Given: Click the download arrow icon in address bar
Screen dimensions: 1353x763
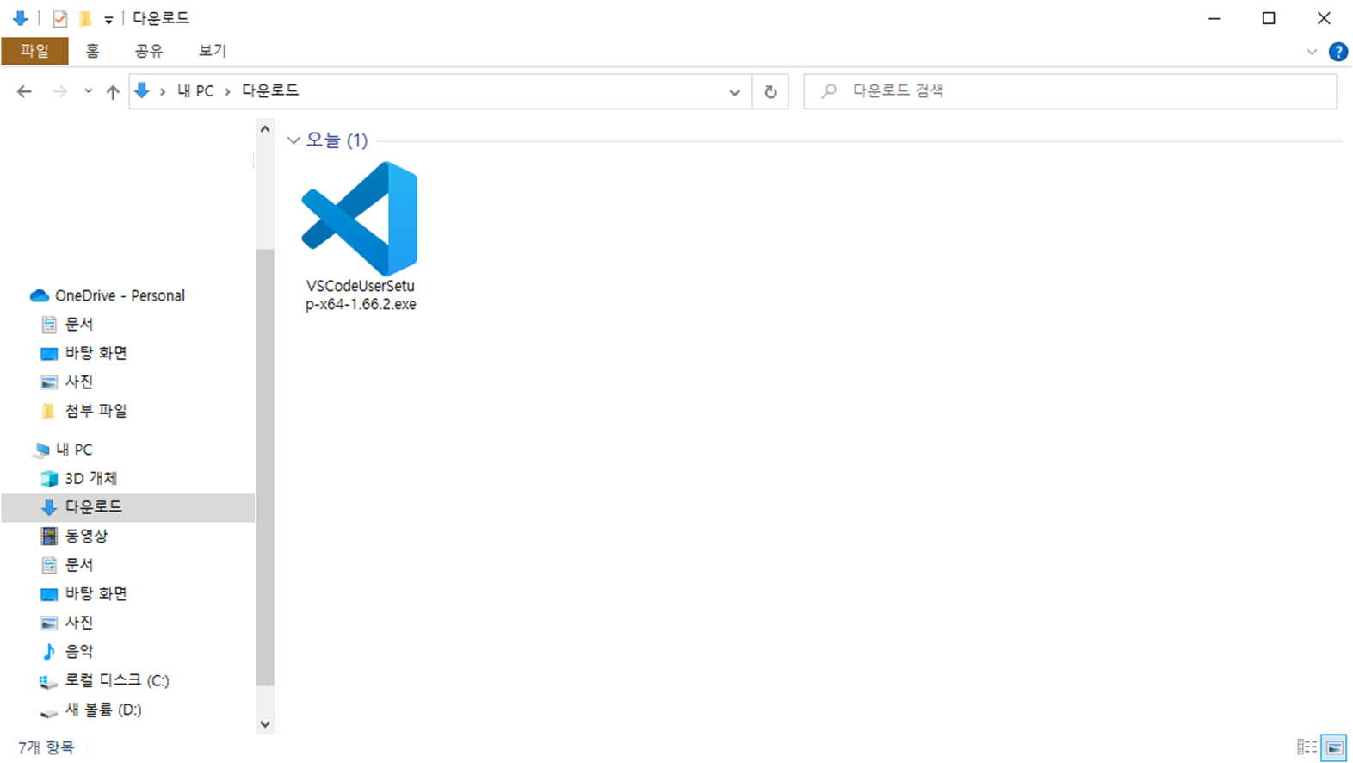Looking at the screenshot, I should click(142, 90).
